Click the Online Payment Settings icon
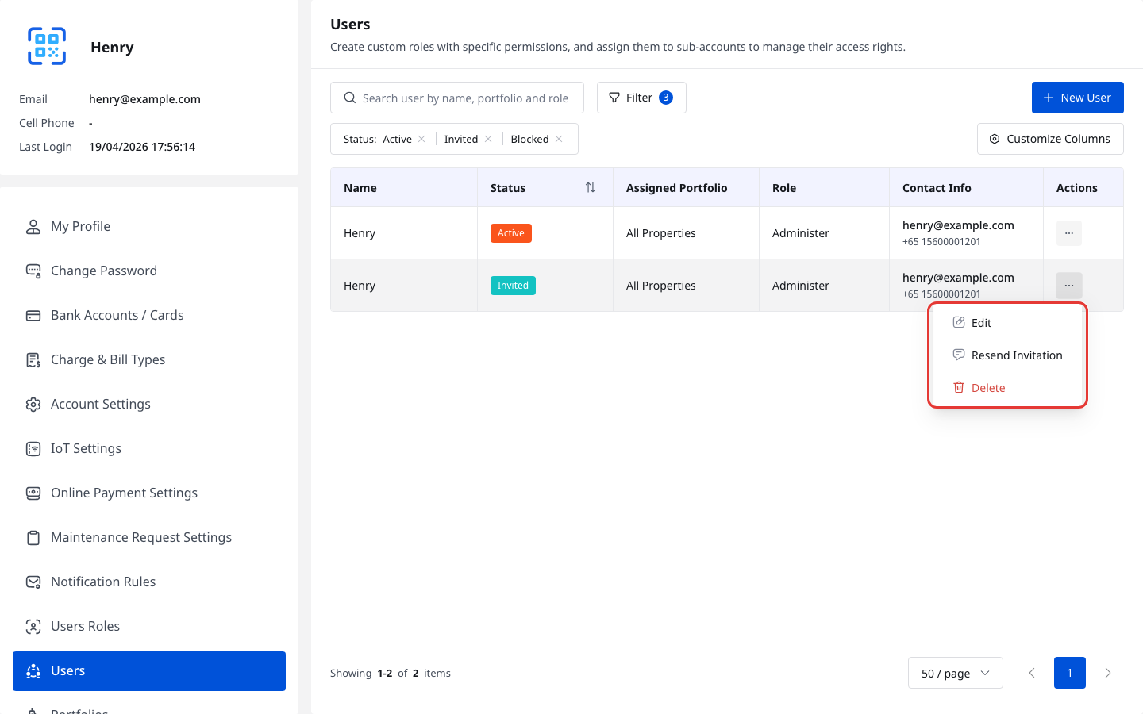This screenshot has width=1143, height=714. pyautogui.click(x=33, y=493)
